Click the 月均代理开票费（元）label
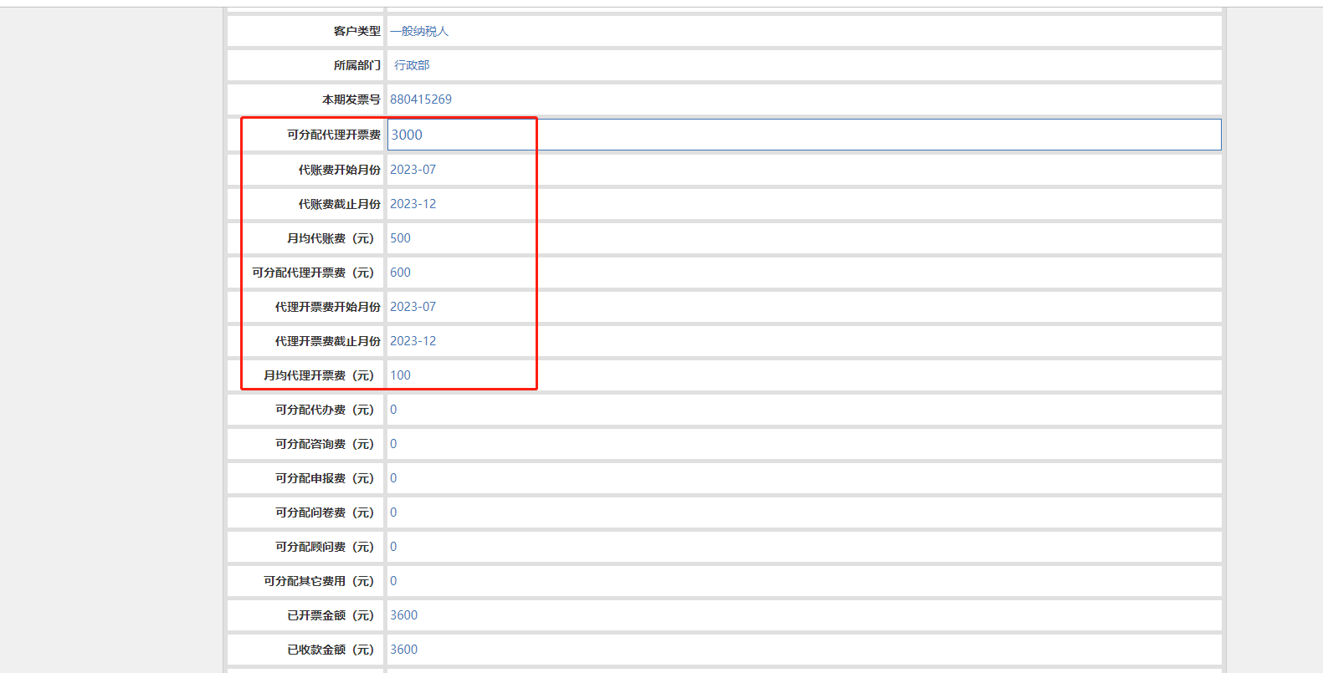This screenshot has height=673, width=1323. click(x=320, y=375)
